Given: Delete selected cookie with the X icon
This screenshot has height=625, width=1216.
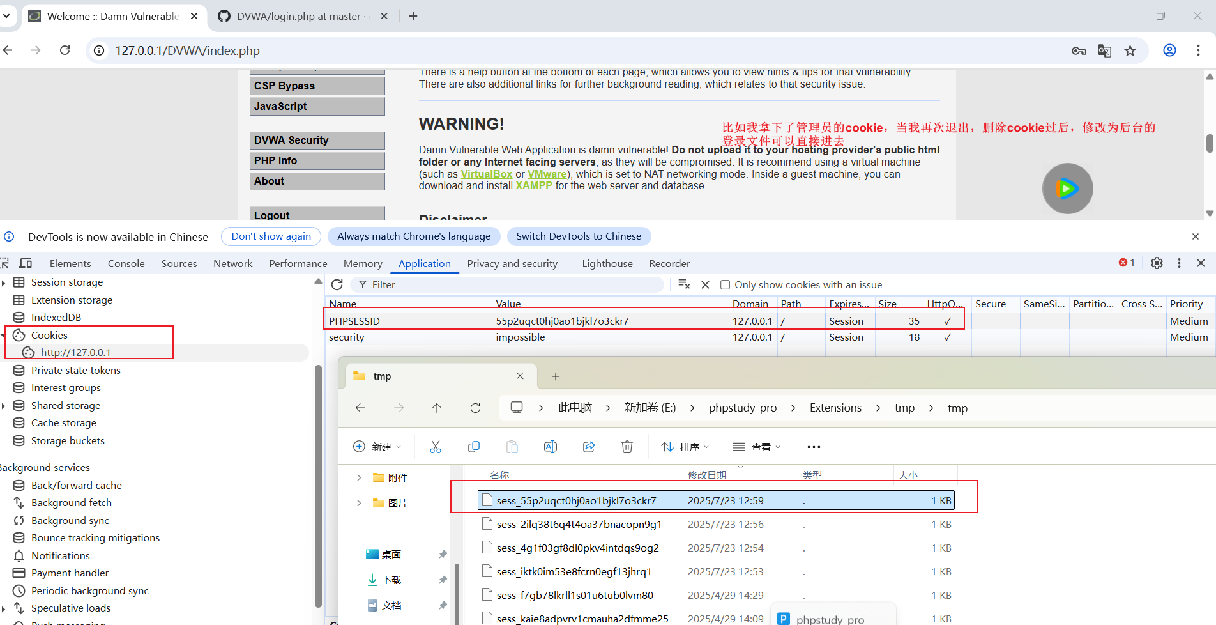Looking at the screenshot, I should pyautogui.click(x=705, y=284).
